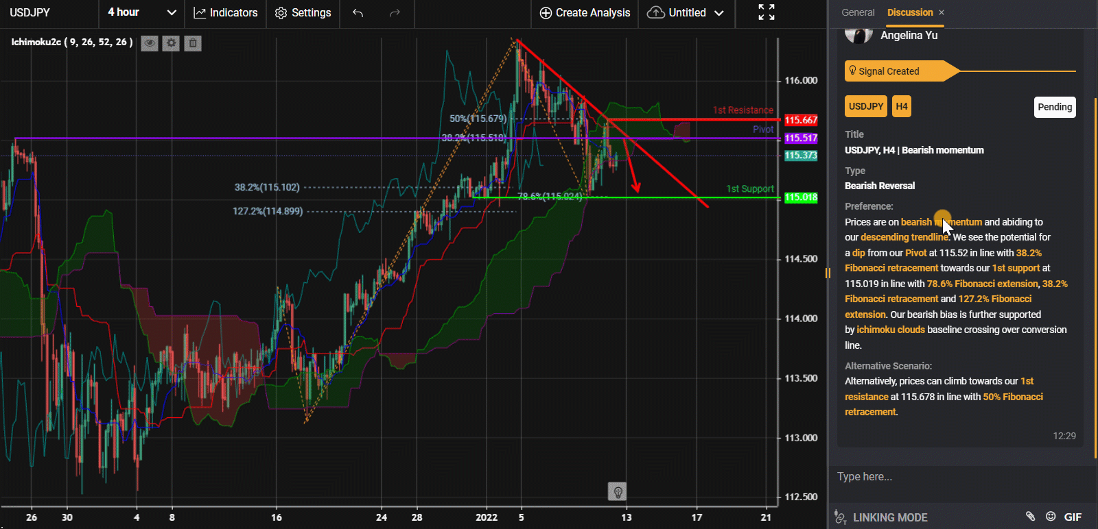Click the lightbulb idea marker on chart
The height and width of the screenshot is (529, 1098).
pos(618,491)
